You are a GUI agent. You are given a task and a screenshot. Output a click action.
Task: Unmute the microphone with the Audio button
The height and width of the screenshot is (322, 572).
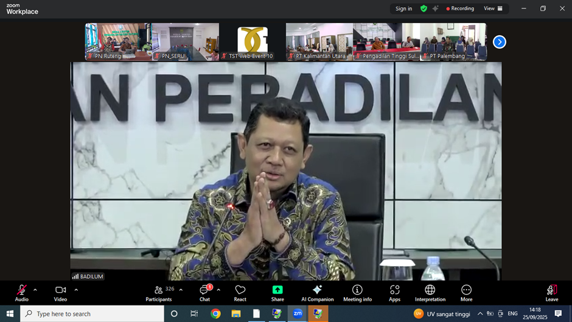coord(21,293)
